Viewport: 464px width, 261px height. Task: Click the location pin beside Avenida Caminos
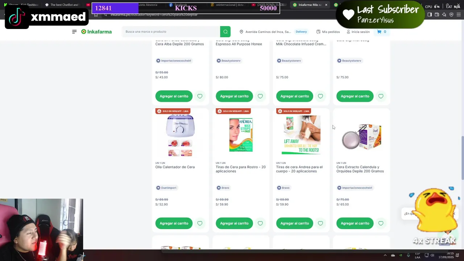point(241,32)
